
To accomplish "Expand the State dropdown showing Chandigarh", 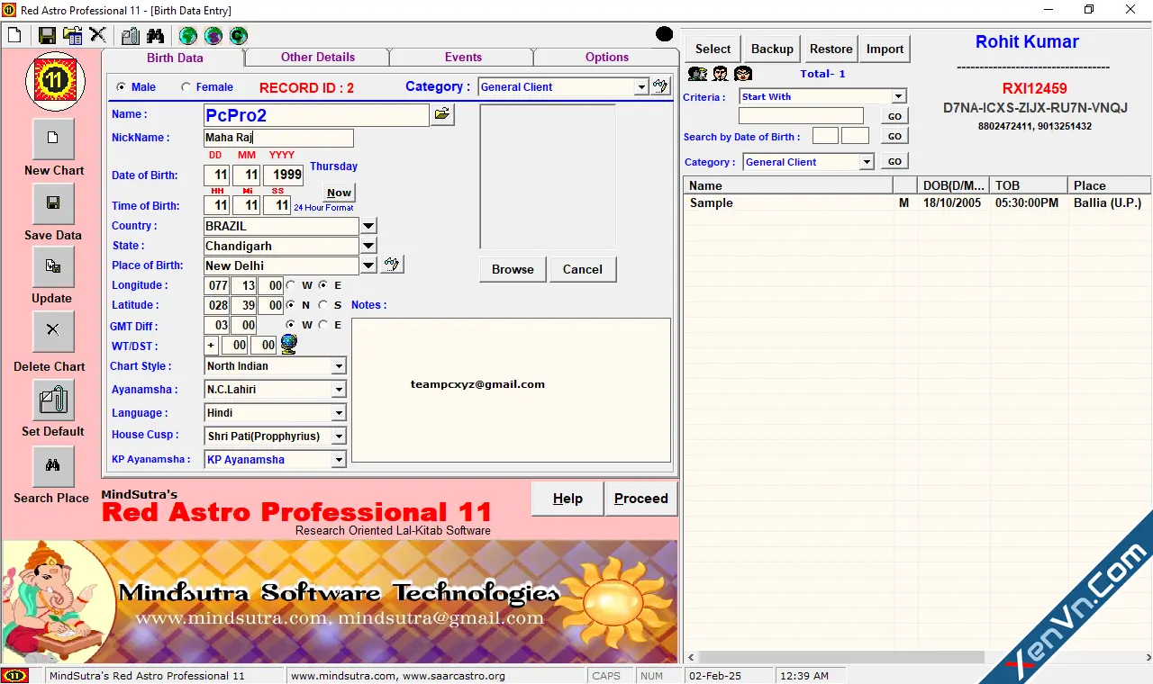I will [x=368, y=246].
